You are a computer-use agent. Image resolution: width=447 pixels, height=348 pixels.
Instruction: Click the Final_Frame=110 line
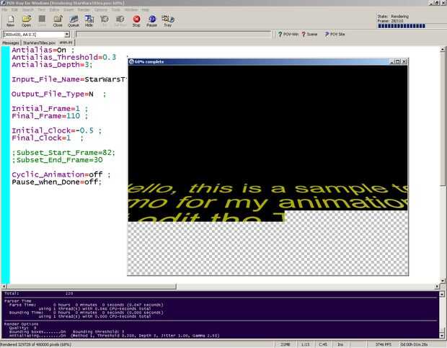point(50,116)
